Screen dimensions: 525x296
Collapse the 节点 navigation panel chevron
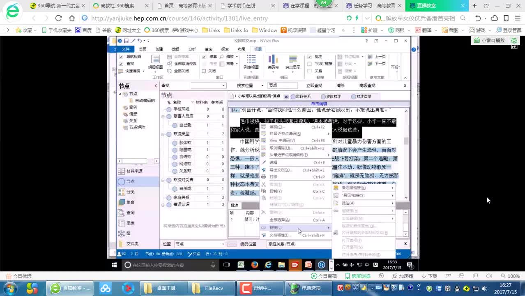(156, 86)
